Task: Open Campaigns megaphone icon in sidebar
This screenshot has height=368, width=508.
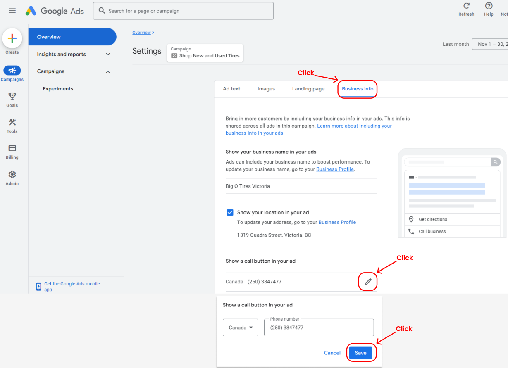Action: 12,71
